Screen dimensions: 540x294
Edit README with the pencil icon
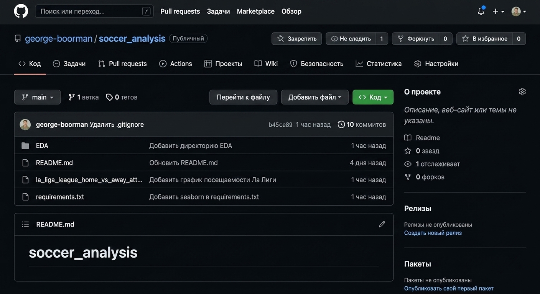coord(382,224)
